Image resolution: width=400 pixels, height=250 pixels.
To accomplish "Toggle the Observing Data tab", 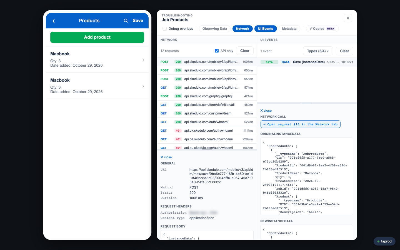I will click(215, 29).
